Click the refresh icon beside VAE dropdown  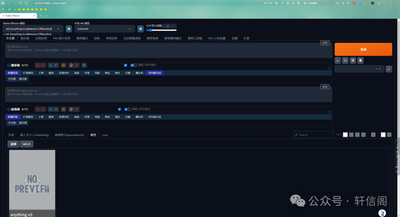pos(140,28)
